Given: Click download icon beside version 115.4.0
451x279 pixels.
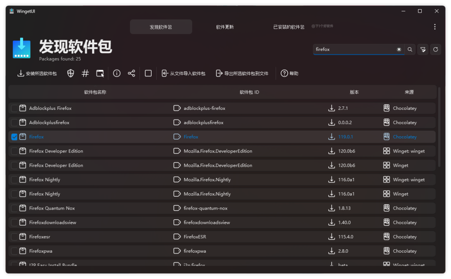Looking at the screenshot, I should (331, 236).
